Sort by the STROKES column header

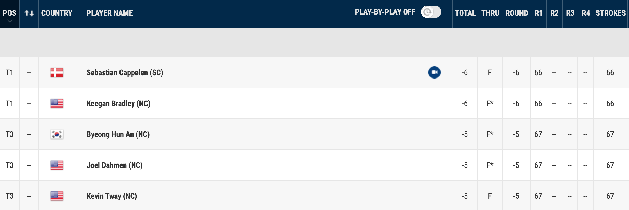pos(611,13)
